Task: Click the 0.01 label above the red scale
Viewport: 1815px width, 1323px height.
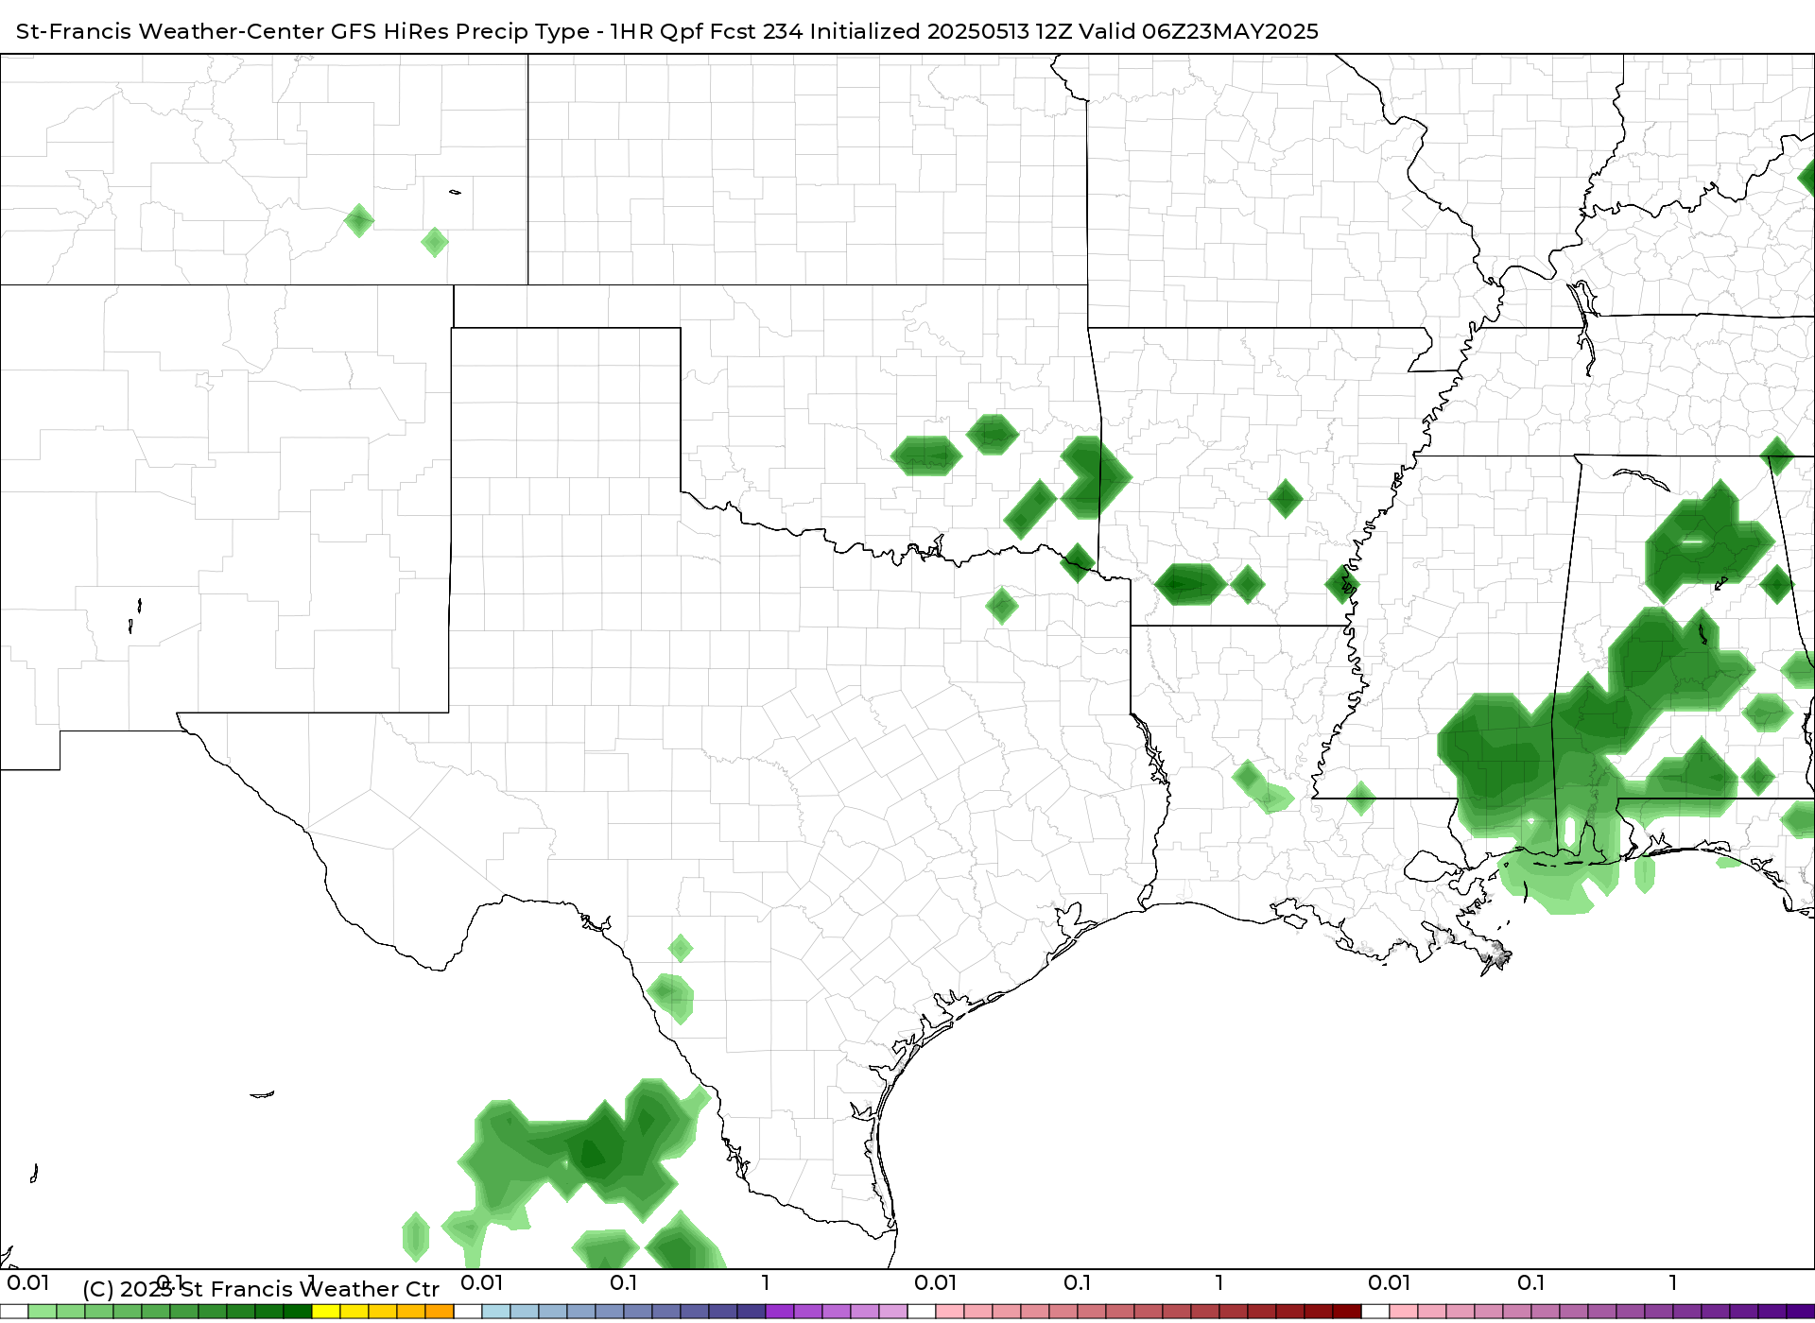Action: point(936,1283)
